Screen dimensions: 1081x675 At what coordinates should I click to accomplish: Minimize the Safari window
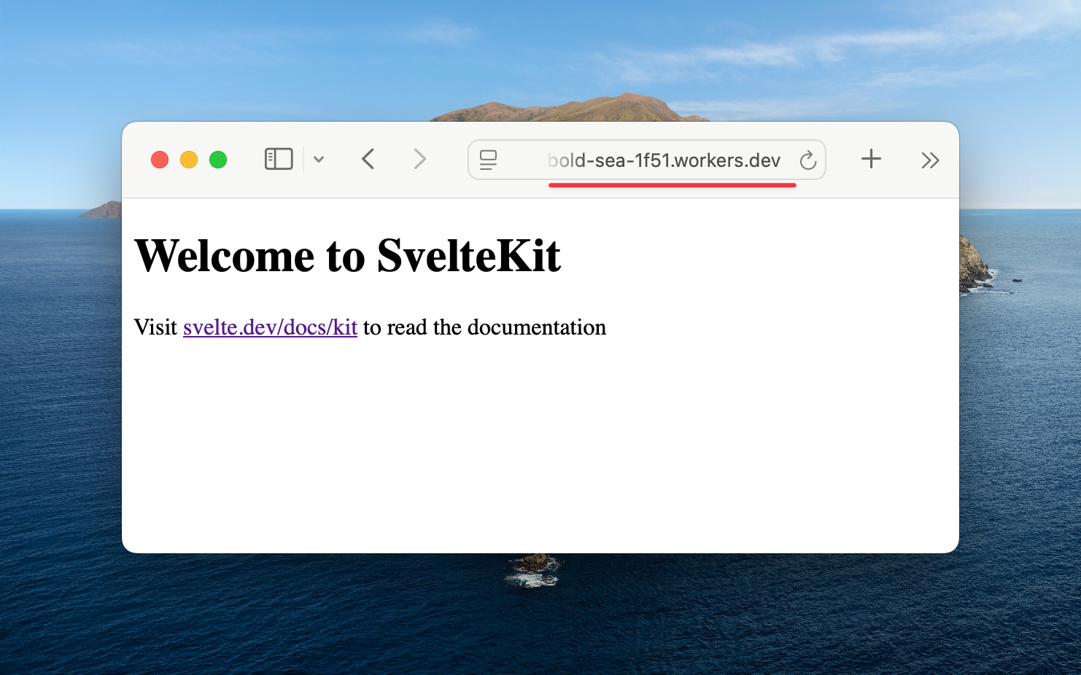[x=189, y=159]
